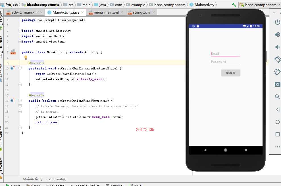Screen dimensions: 281x186
Task: Close the MainActivity.java tab
Action: tap(82, 12)
